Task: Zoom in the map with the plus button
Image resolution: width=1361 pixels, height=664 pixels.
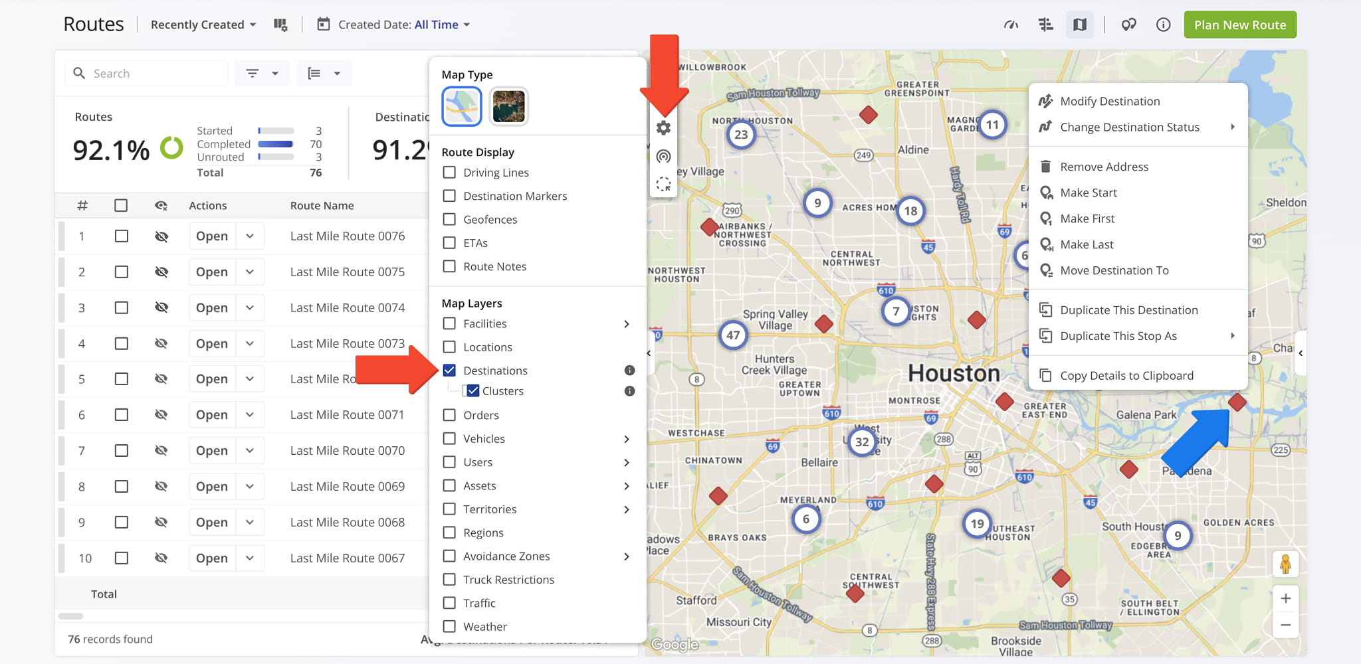Action: (x=1285, y=598)
